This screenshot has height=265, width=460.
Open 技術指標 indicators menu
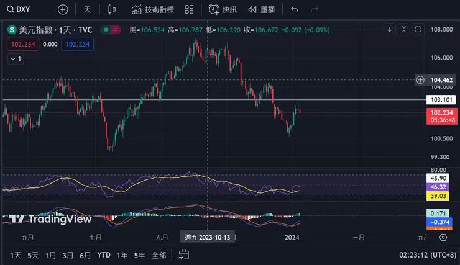click(152, 10)
